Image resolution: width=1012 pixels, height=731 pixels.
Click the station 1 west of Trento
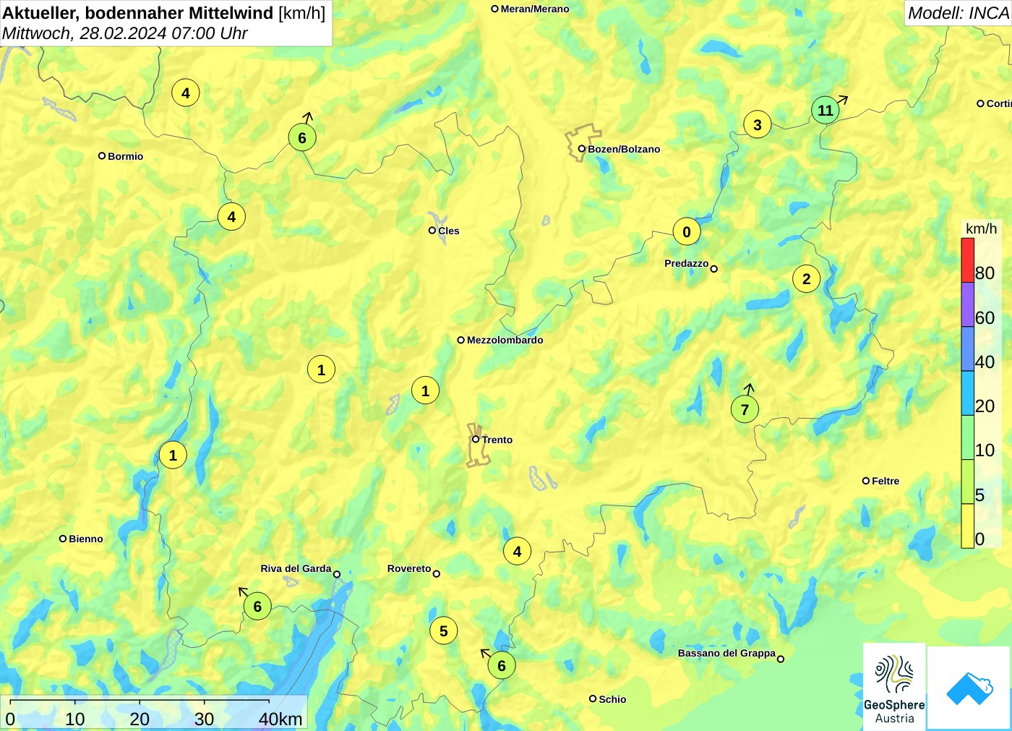click(x=425, y=390)
